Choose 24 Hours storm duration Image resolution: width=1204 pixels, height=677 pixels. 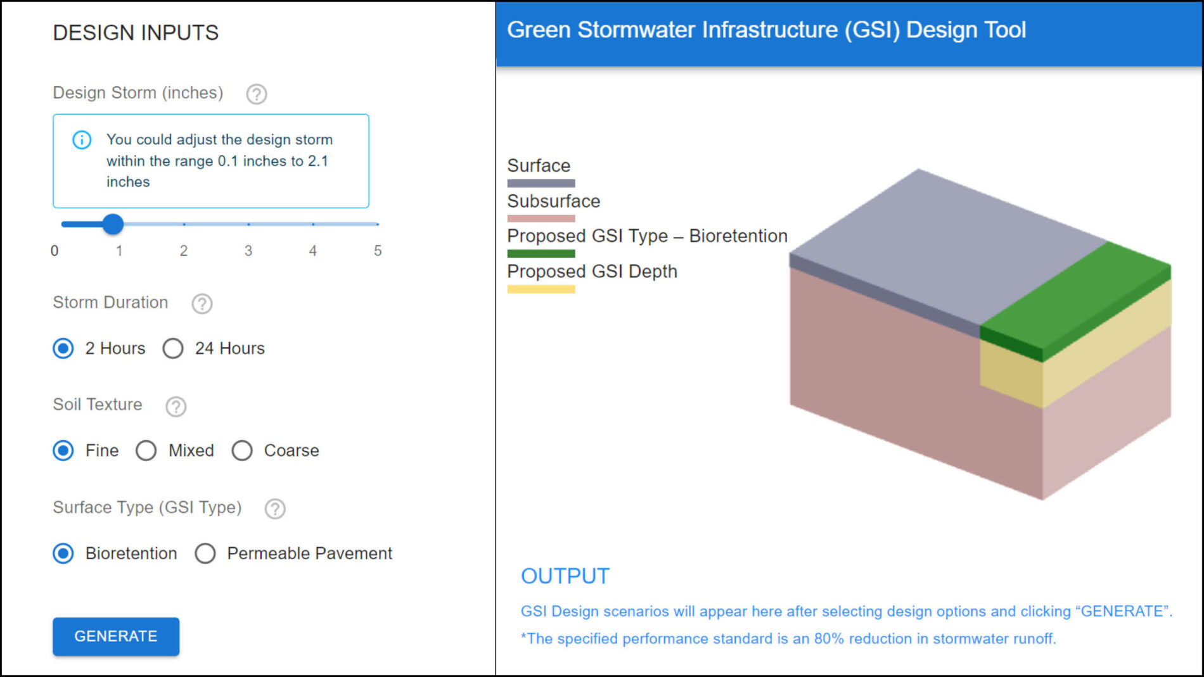(173, 348)
